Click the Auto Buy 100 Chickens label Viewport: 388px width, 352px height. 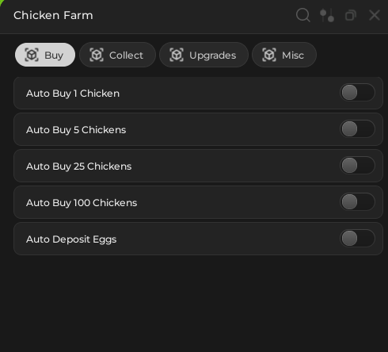(x=82, y=203)
